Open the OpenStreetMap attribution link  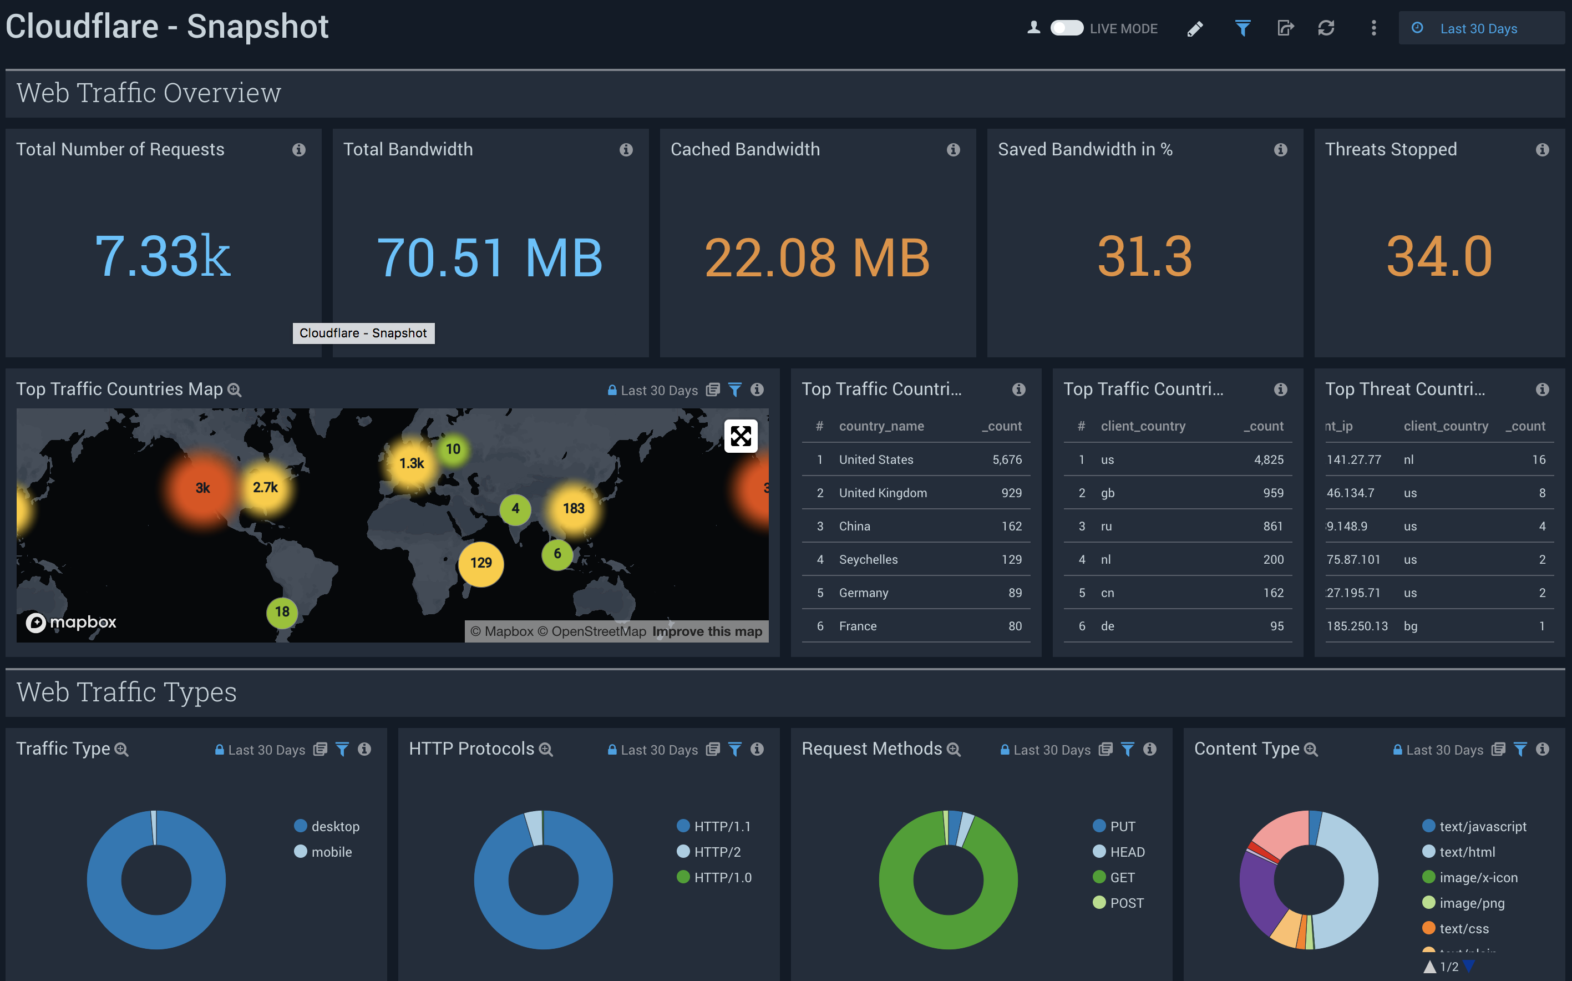(597, 631)
